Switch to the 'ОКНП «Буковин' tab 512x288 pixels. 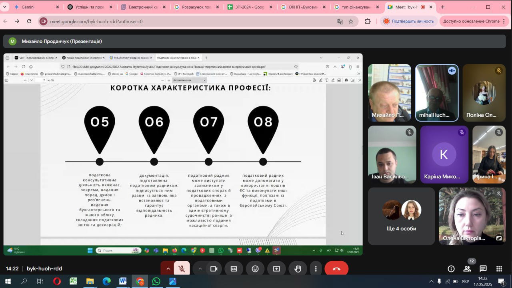click(303, 7)
